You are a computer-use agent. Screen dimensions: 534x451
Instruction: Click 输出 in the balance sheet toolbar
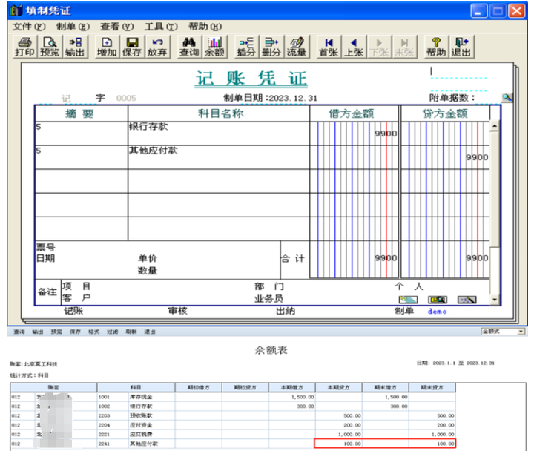pyautogui.click(x=38, y=332)
